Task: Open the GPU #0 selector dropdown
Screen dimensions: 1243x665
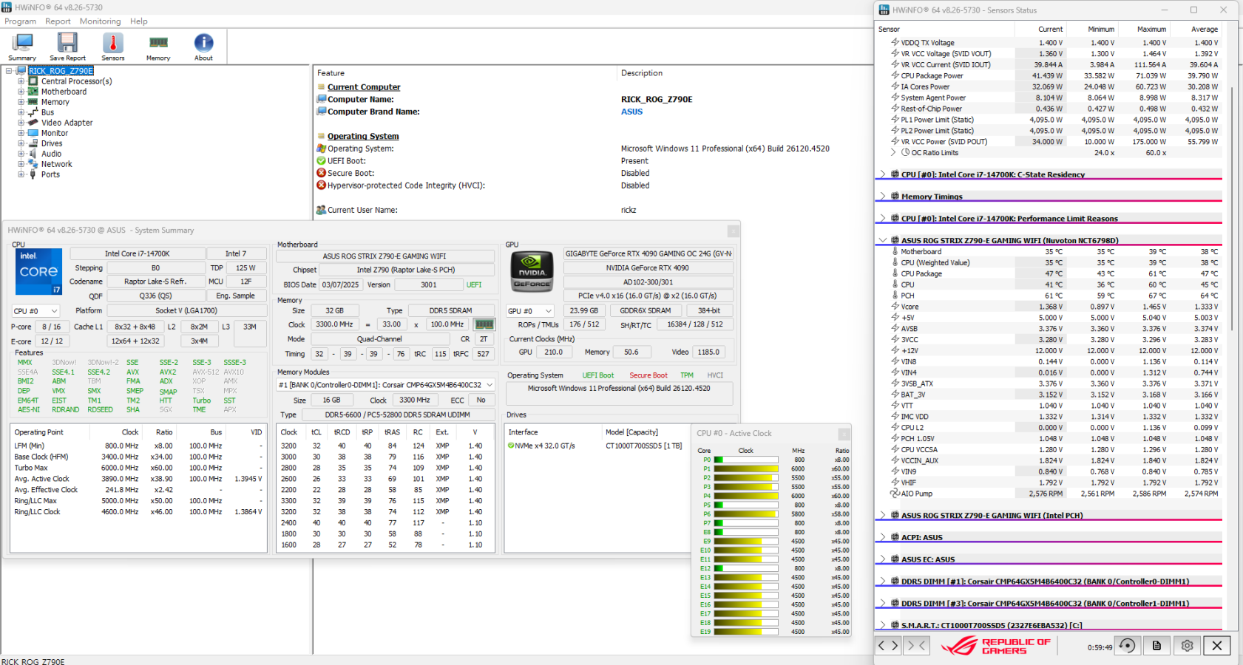Action: point(529,311)
